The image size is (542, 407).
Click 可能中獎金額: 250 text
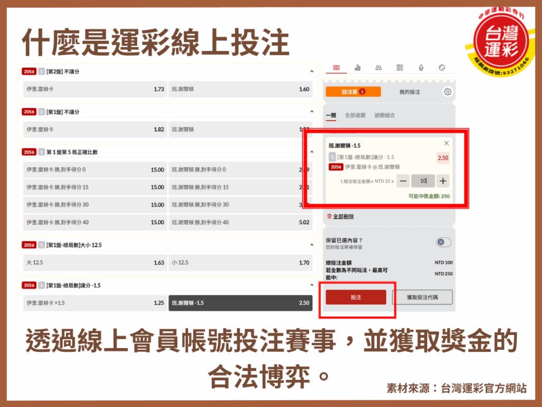point(429,196)
